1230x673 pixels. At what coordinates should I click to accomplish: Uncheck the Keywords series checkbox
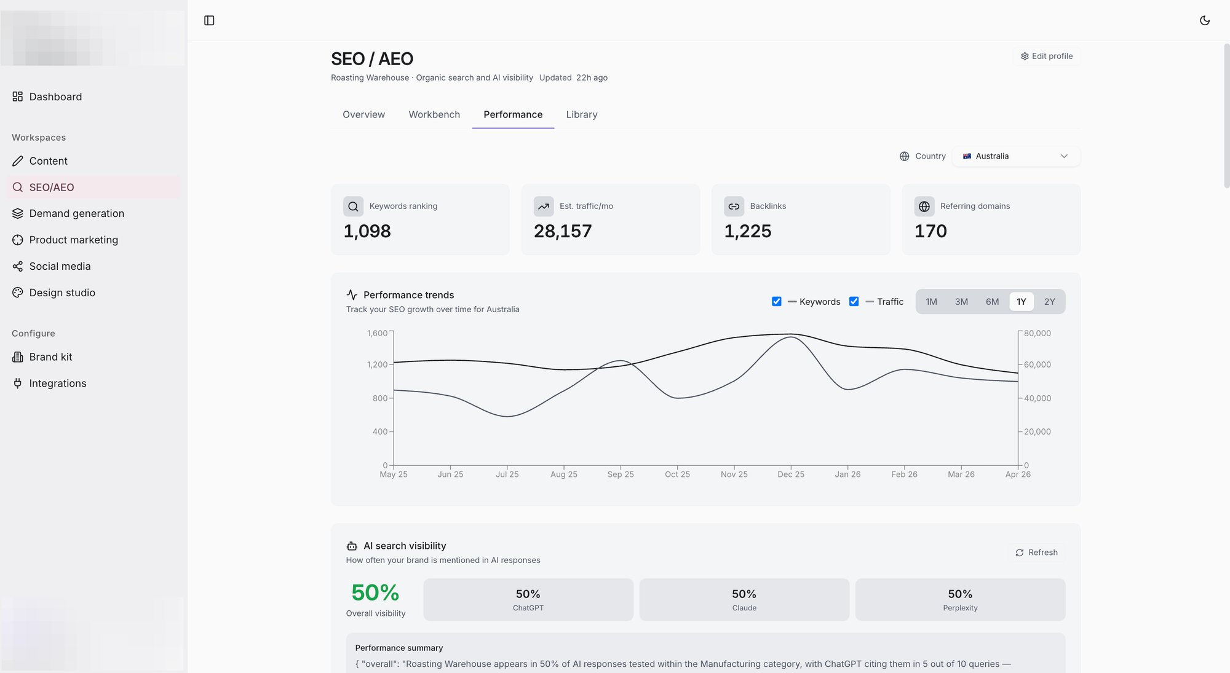coord(777,301)
